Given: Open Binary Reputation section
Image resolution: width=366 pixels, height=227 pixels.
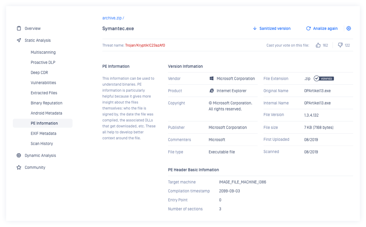Looking at the screenshot, I should pyautogui.click(x=46, y=103).
